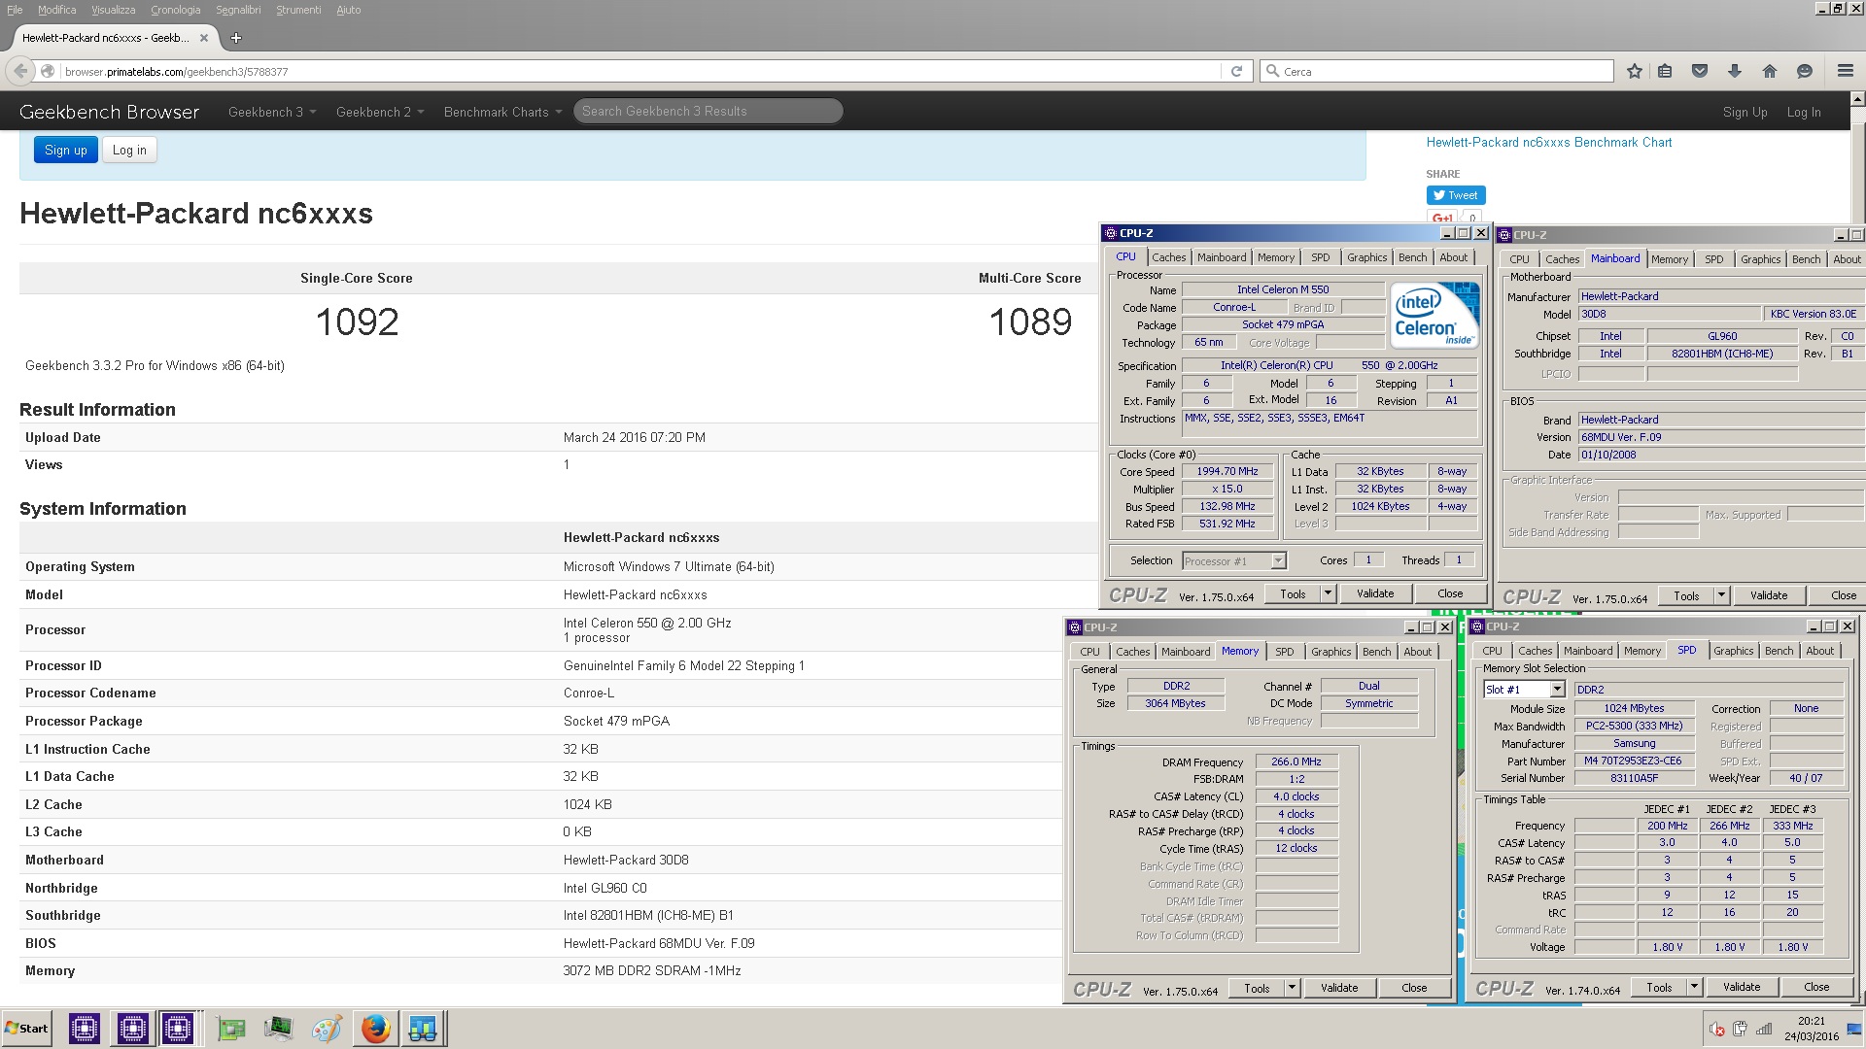Click the browser URL address bar
The image size is (1866, 1049).
tap(641, 71)
